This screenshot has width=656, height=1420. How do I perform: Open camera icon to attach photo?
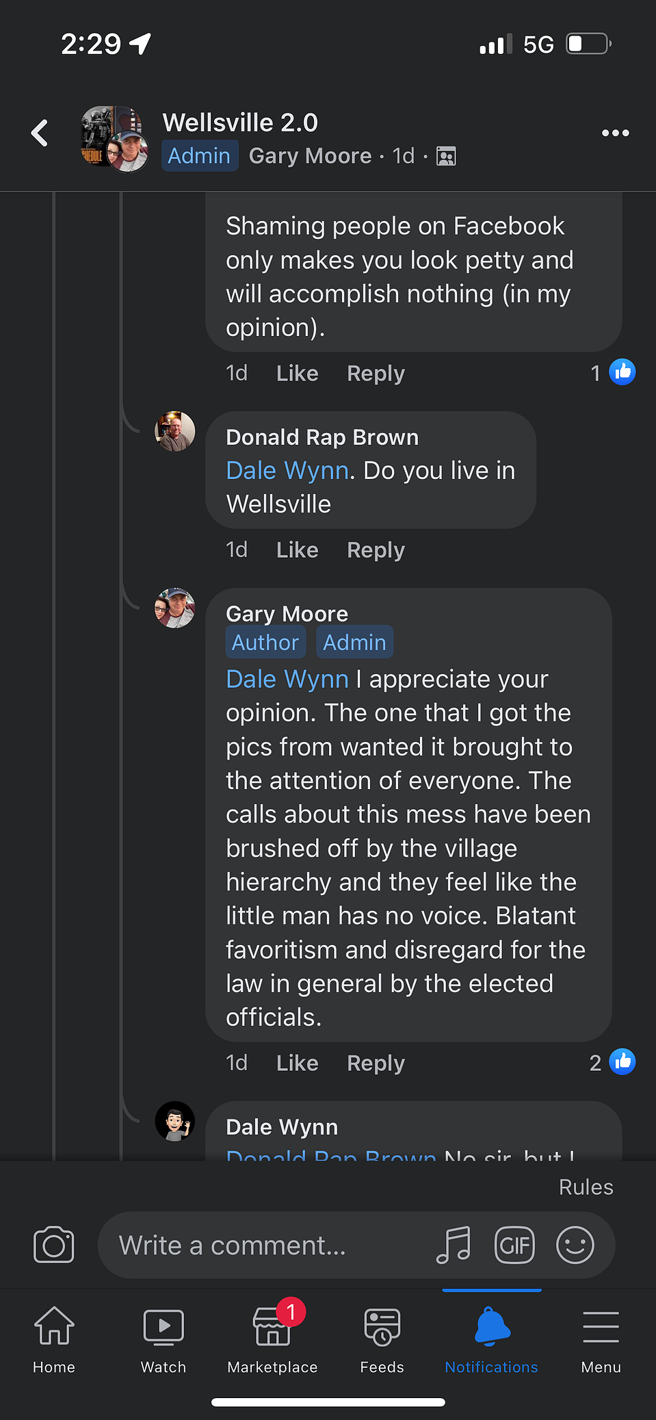(54, 1245)
